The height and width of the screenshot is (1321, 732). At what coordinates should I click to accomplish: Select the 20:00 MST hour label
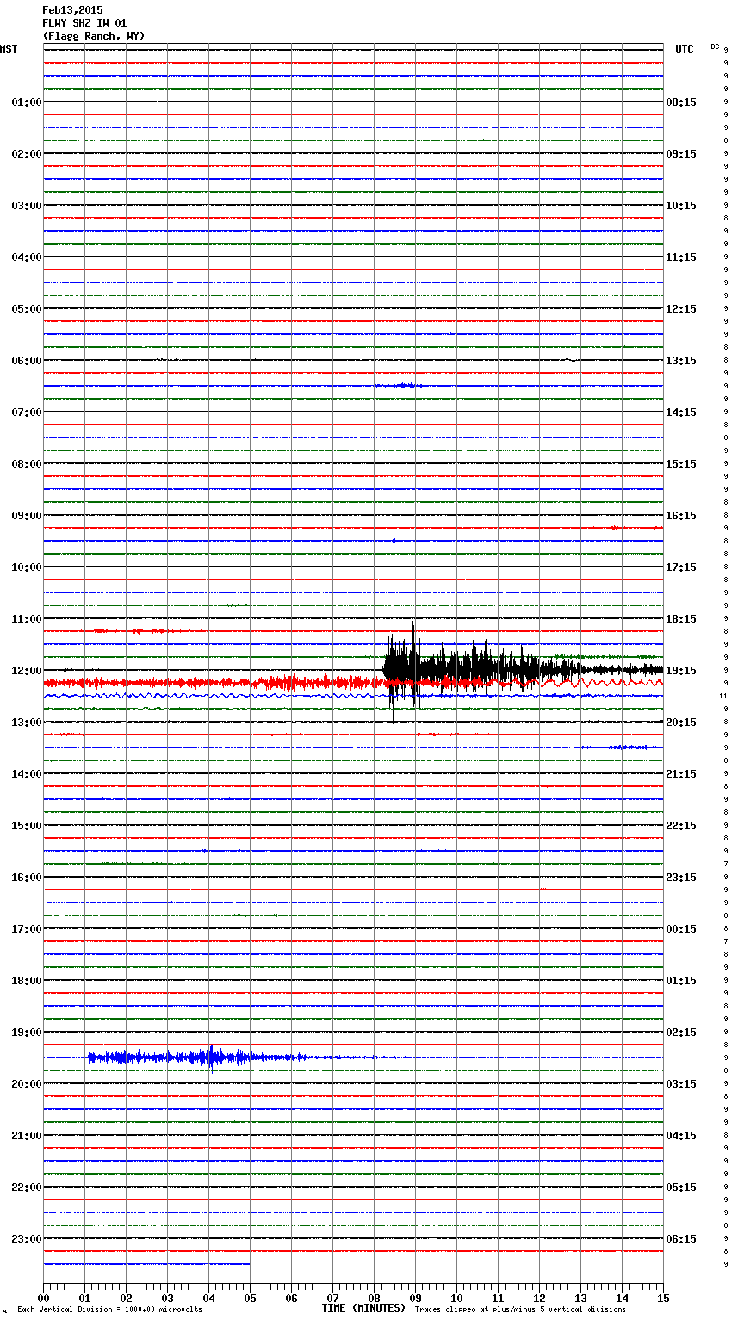click(x=27, y=1084)
